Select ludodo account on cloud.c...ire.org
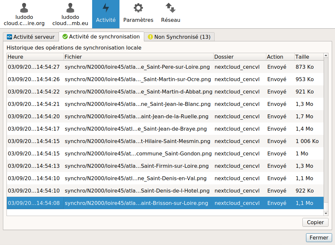 pyautogui.click(x=24, y=14)
